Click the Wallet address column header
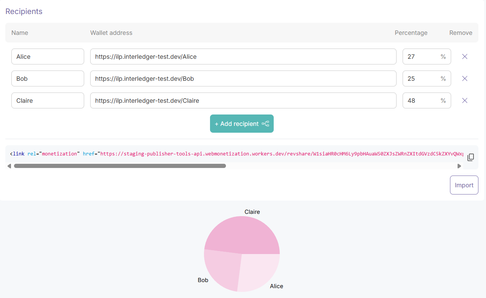The height and width of the screenshot is (298, 486). click(x=111, y=33)
